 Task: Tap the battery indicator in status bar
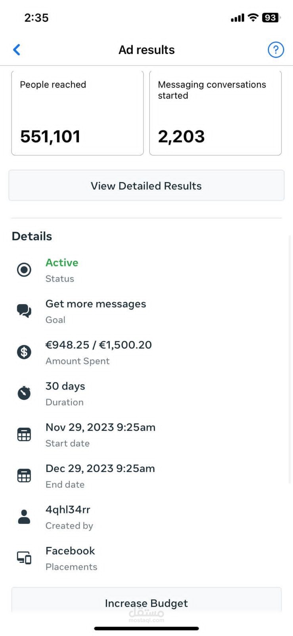tap(271, 18)
